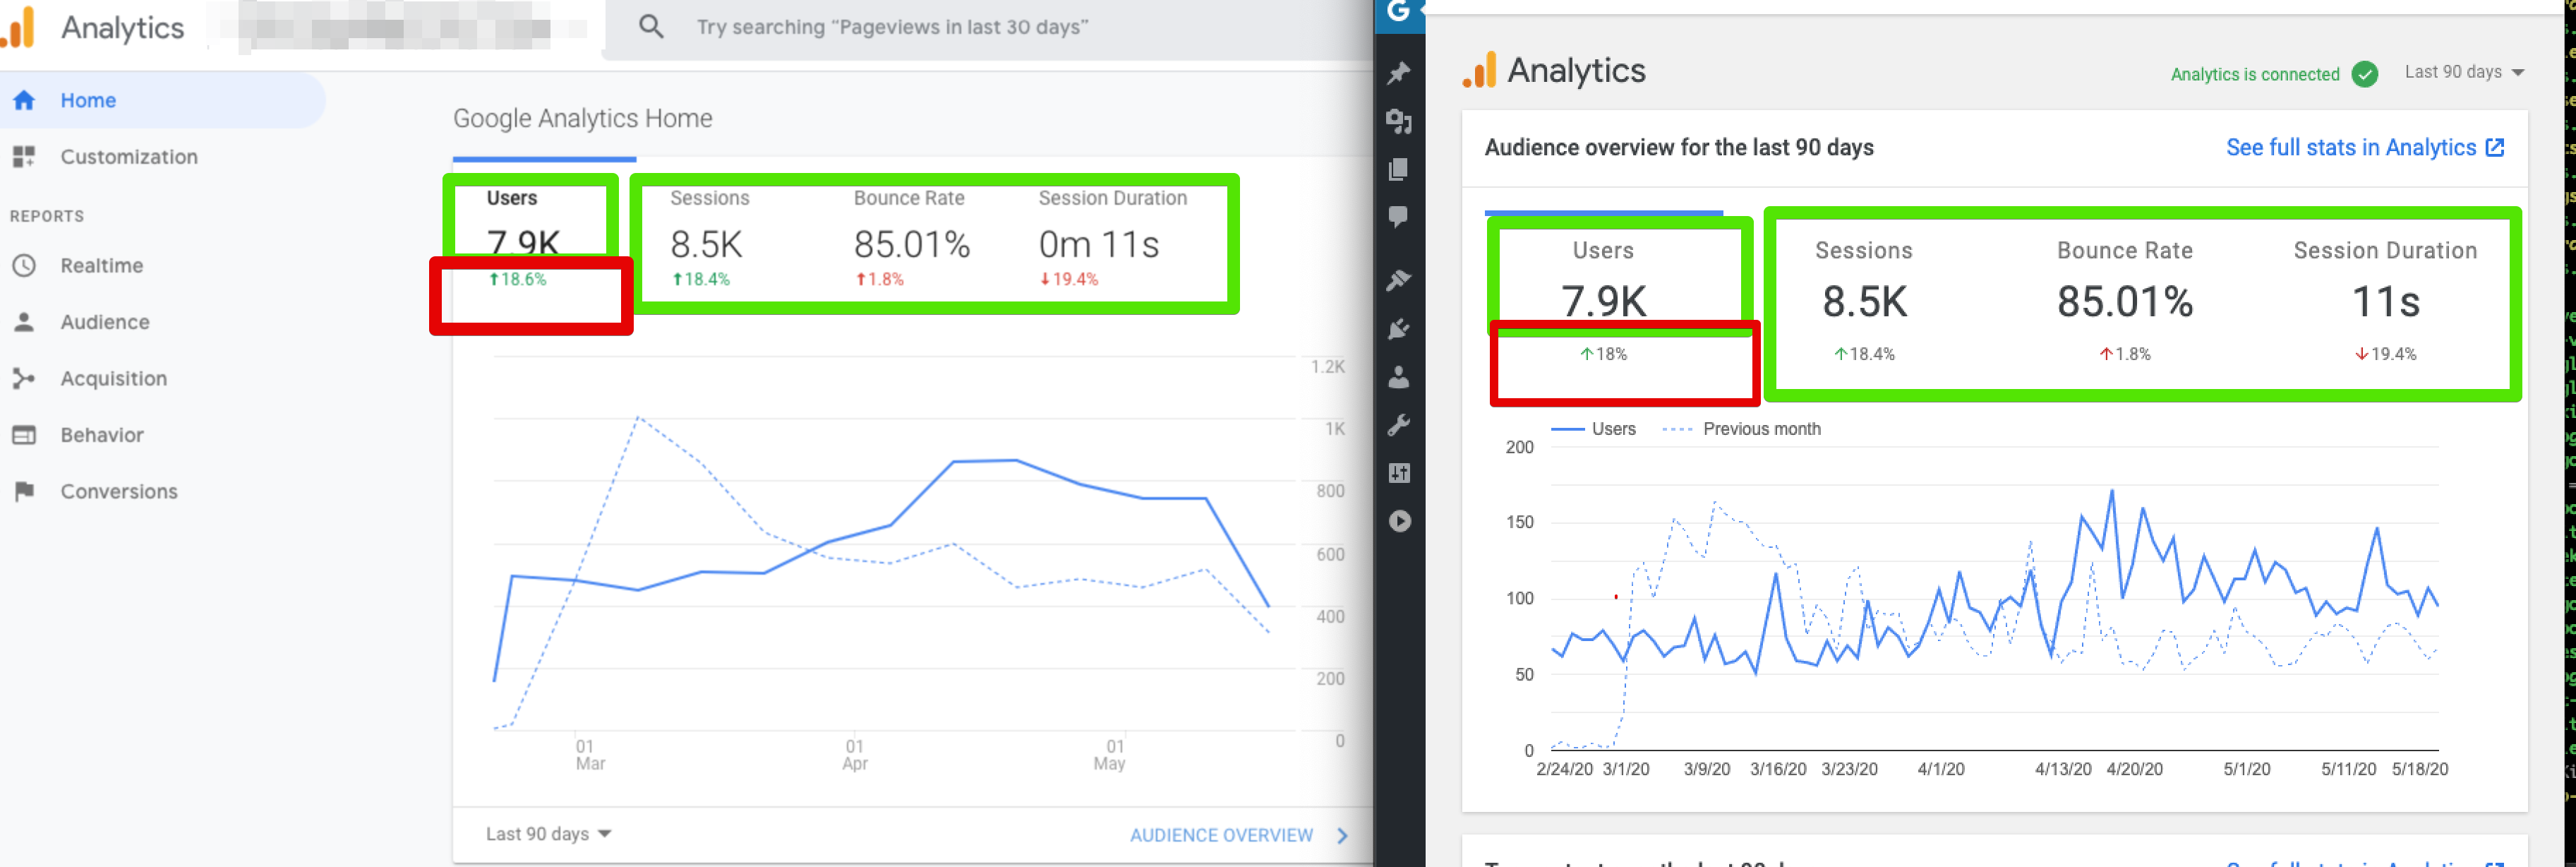Open See full stats in Analytics link
The width and height of the screenshot is (2576, 867).
click(x=2365, y=148)
